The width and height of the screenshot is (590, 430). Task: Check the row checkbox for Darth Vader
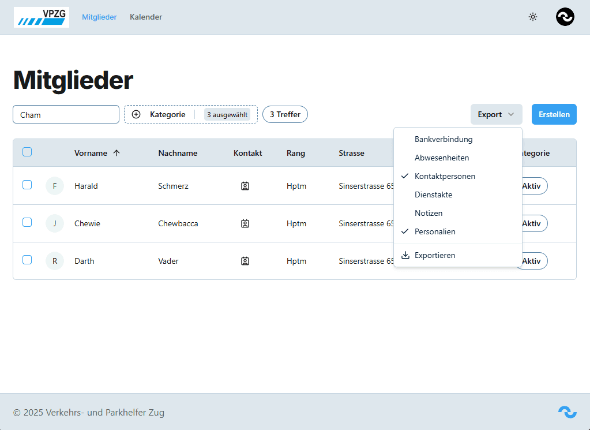coord(27,260)
